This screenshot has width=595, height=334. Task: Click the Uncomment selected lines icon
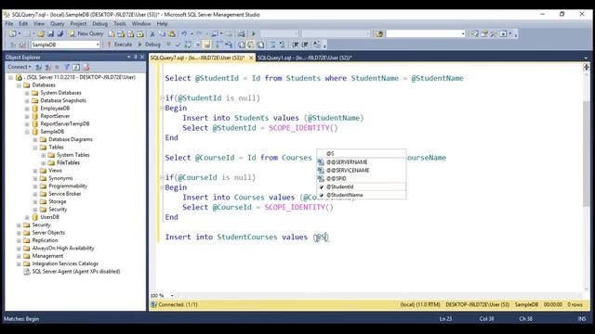pos(282,45)
